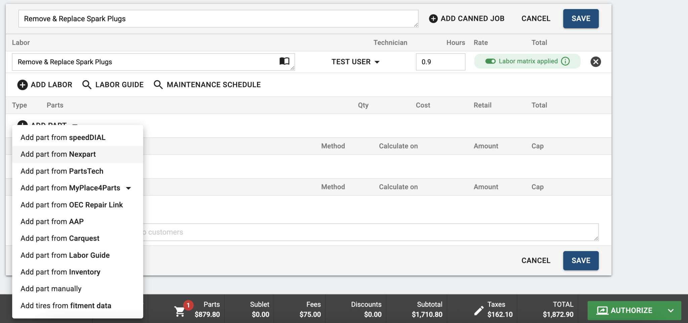Open the labor guide book icon
Image resolution: width=688 pixels, height=323 pixels.
[x=285, y=61]
